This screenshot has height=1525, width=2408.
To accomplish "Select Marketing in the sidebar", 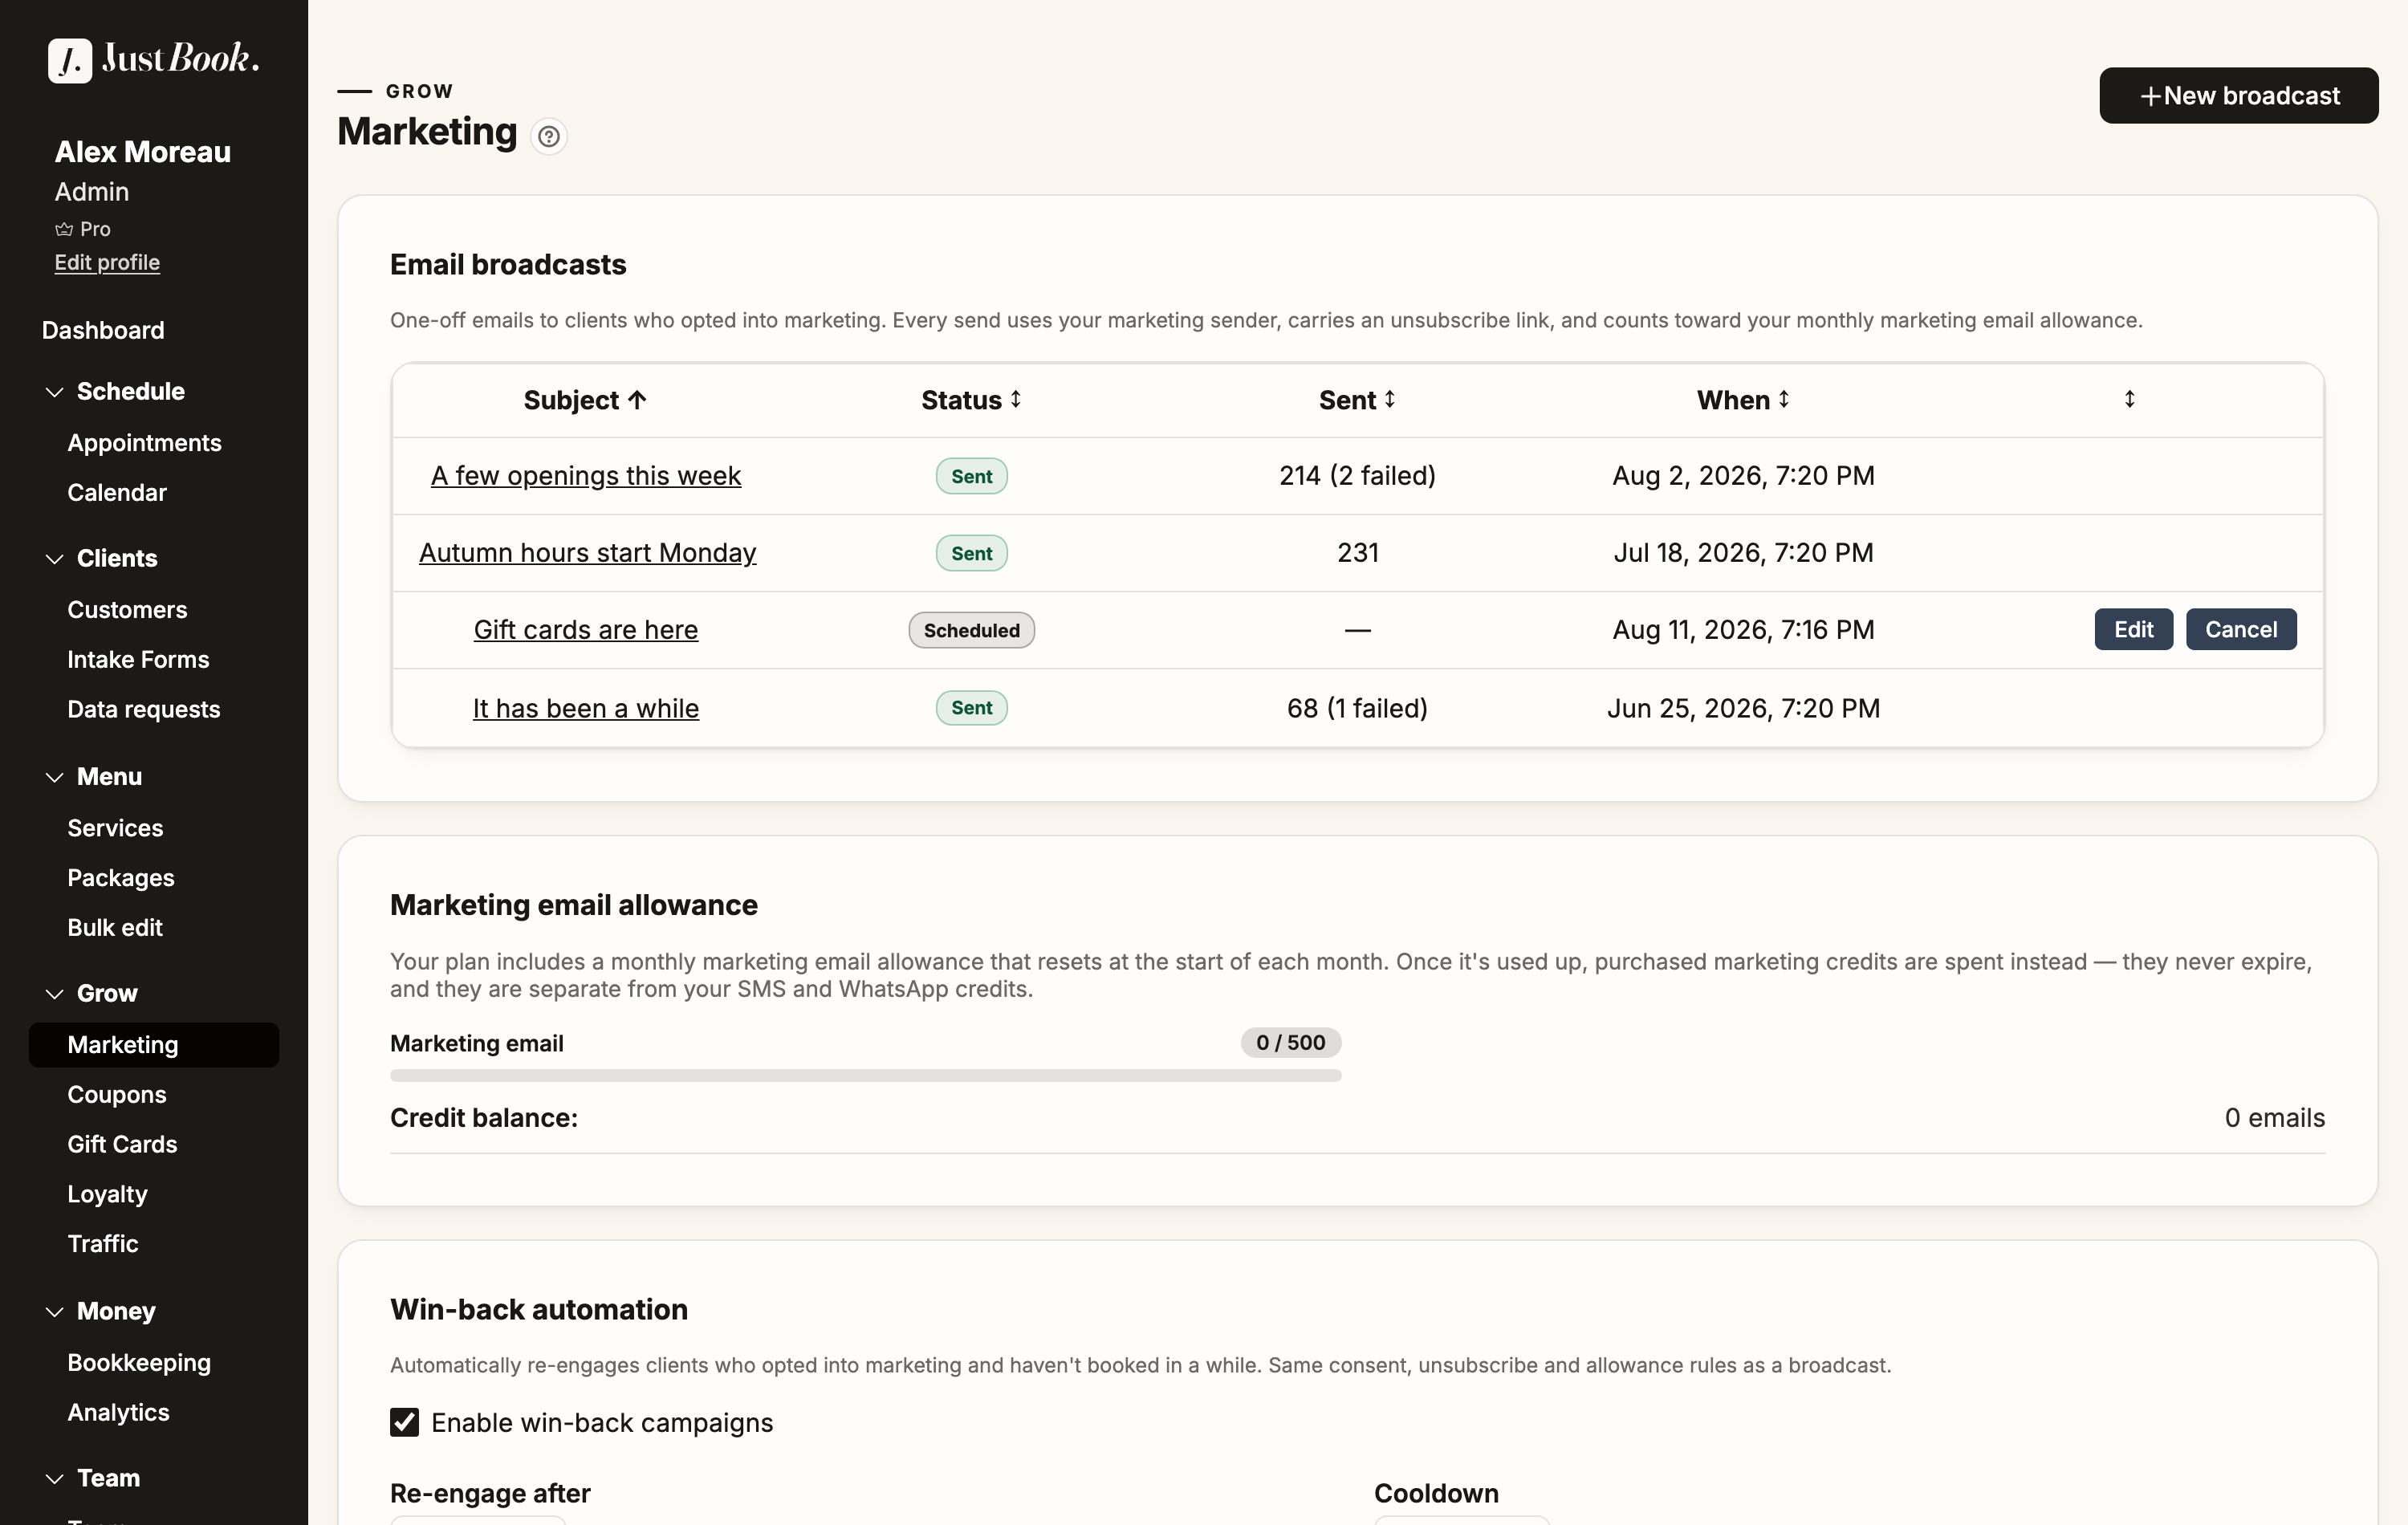I will pos(154,1045).
